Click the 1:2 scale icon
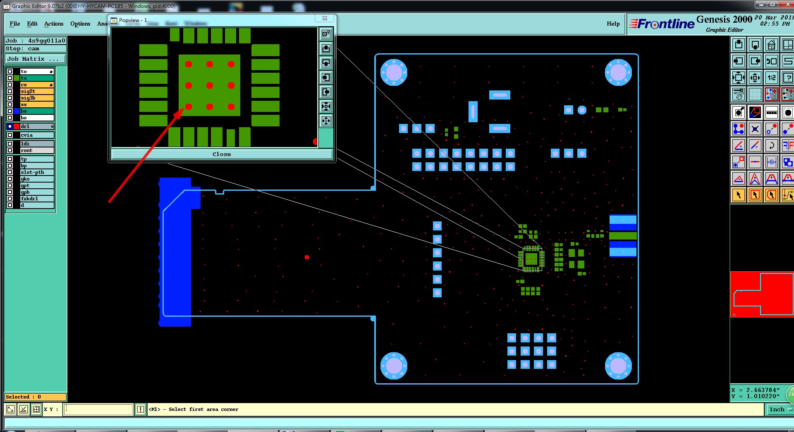The image size is (794, 432). [x=772, y=78]
